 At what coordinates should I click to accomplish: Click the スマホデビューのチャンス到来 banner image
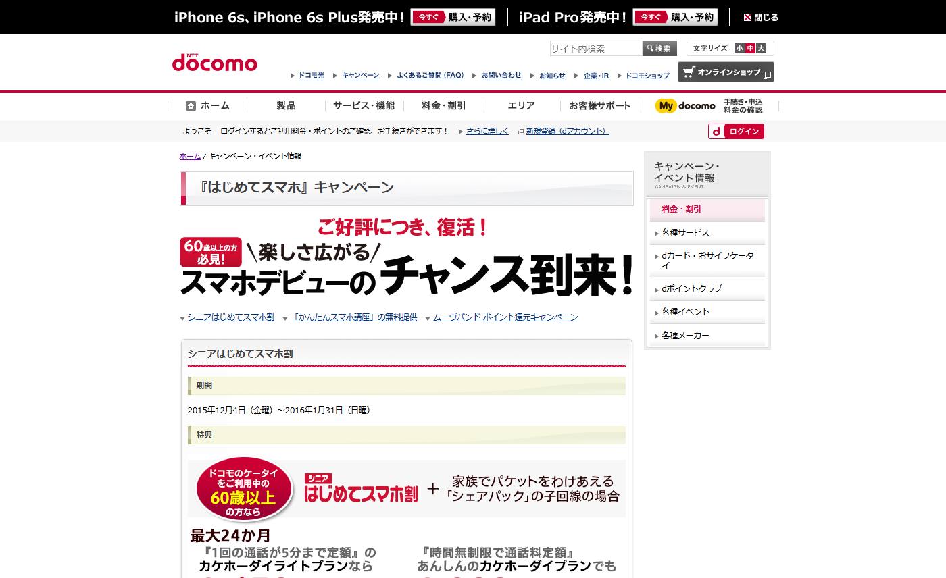[407, 257]
